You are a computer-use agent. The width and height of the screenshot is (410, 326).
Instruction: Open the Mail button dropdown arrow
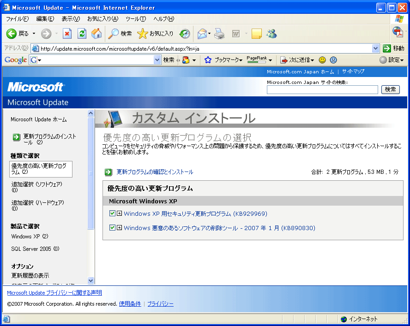coord(210,34)
